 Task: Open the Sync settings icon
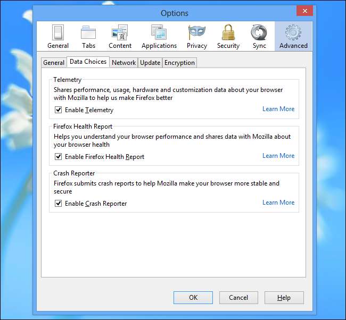click(259, 33)
